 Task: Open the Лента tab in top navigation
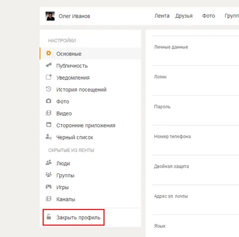coord(162,16)
